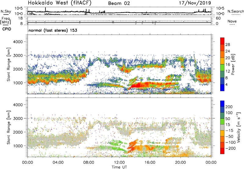The image size is (244, 169).
Task: Click the '200' tick on the velocity scale
Action: coord(229,107)
